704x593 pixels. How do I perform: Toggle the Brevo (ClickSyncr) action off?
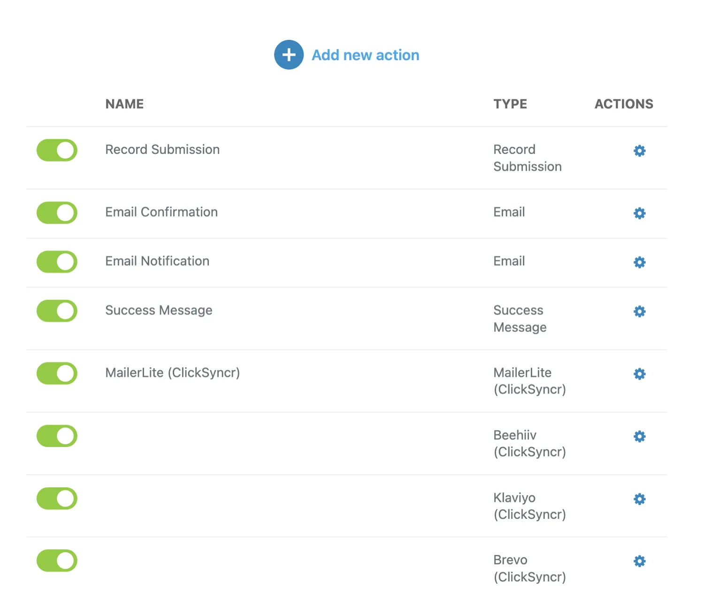tap(57, 561)
